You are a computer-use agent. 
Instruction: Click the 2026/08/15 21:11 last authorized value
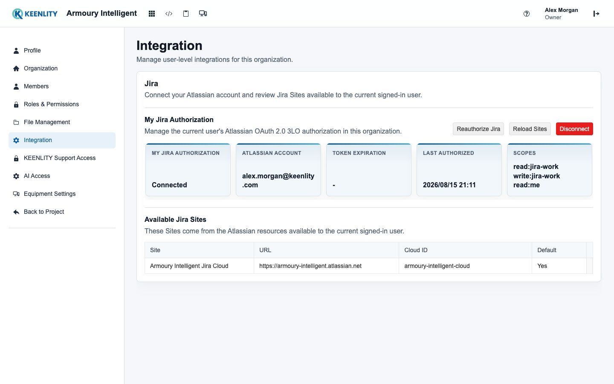tap(449, 185)
